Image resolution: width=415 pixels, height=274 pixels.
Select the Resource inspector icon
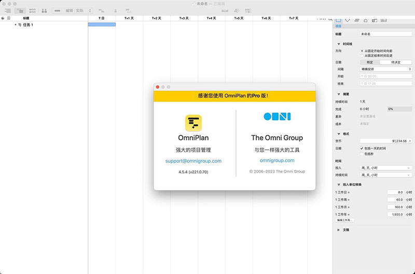point(366,20)
